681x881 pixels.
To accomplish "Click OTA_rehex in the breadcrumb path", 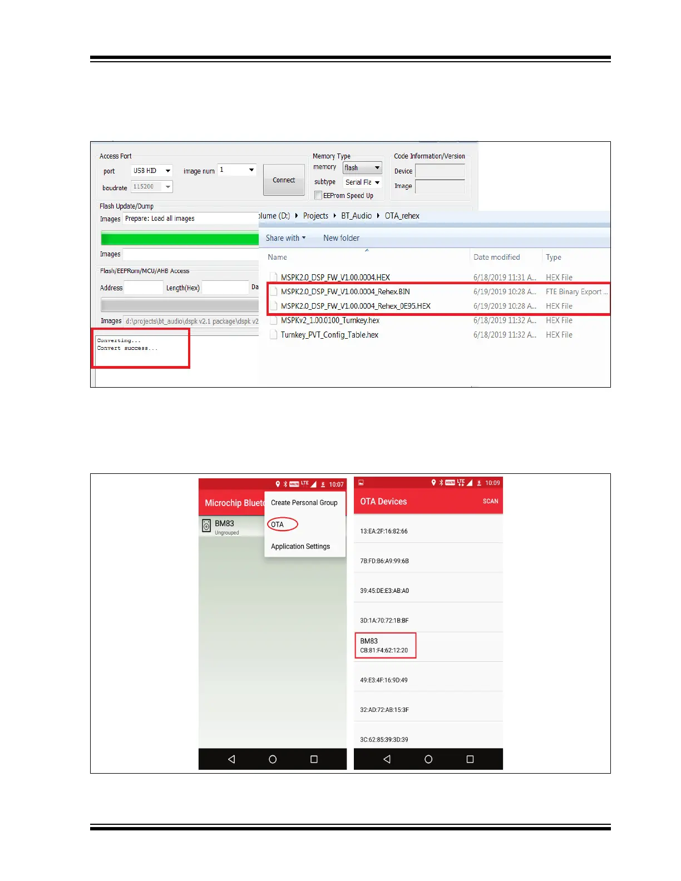I will (402, 216).
